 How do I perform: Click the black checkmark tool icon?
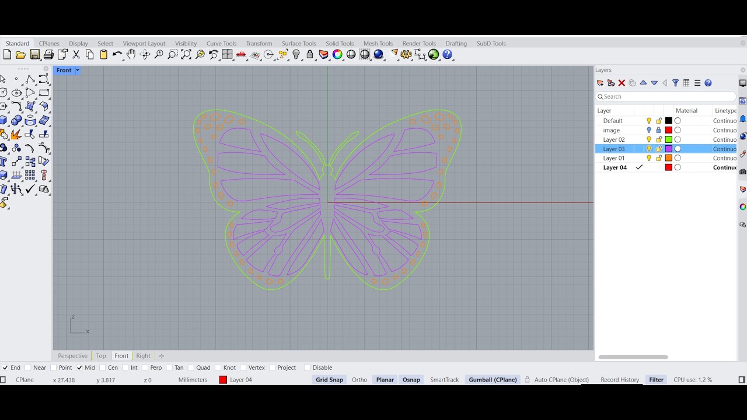(30, 189)
